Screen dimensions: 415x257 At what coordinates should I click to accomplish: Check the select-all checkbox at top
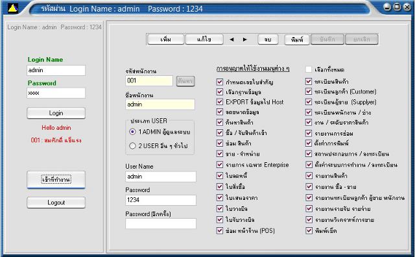pos(309,69)
